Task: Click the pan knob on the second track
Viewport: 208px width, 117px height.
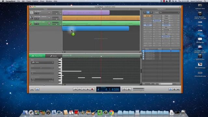Action: [49, 18]
